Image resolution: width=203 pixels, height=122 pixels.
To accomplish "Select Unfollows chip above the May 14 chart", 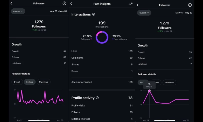I will point(169,83).
